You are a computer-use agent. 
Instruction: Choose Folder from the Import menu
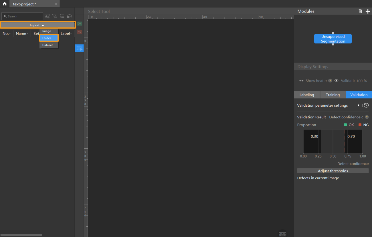[49, 38]
